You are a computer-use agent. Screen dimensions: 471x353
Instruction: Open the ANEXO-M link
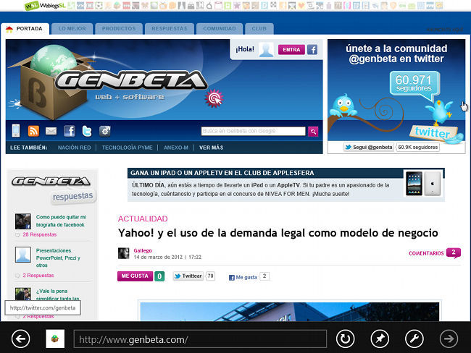point(176,148)
